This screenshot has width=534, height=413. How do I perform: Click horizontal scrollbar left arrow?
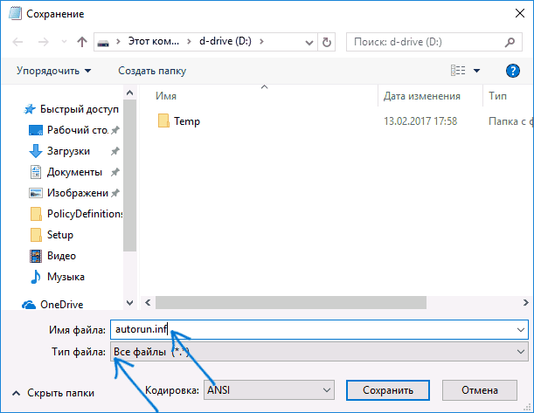(148, 302)
